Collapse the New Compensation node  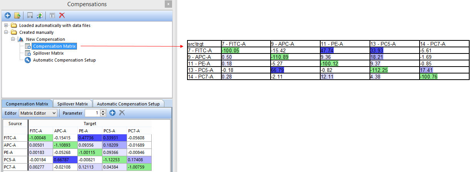(13, 39)
